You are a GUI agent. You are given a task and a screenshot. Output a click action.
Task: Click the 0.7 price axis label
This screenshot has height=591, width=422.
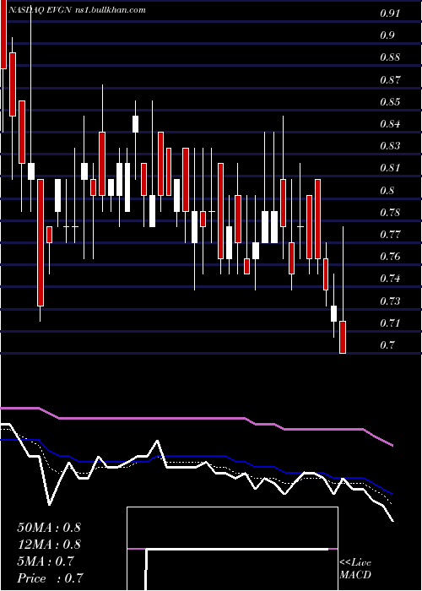tap(387, 344)
